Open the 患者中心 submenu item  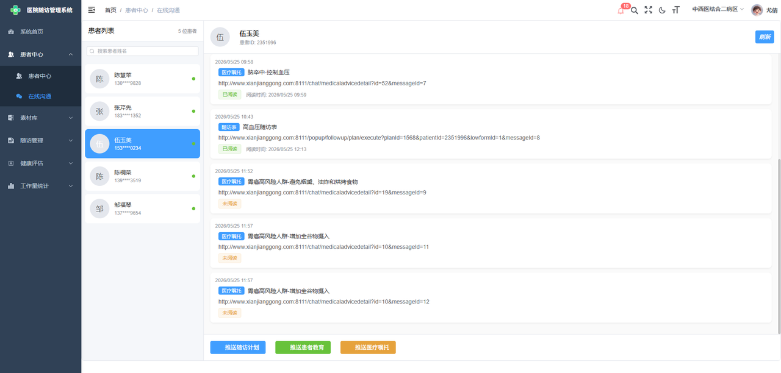[x=40, y=76]
